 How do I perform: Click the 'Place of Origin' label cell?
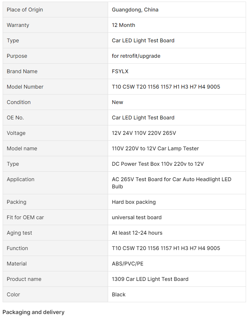25,10
